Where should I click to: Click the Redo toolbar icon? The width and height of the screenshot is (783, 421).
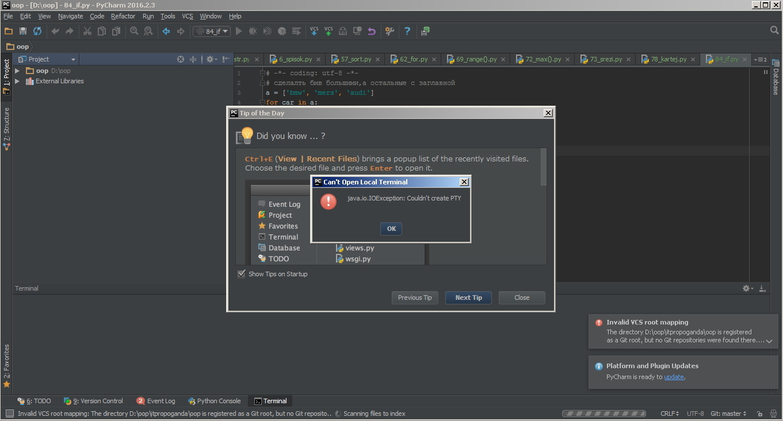pyautogui.click(x=69, y=31)
